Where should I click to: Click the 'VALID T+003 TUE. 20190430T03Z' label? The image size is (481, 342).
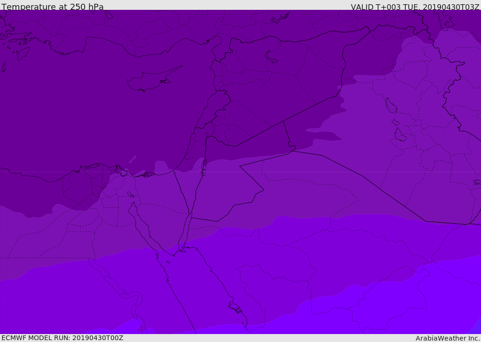click(415, 7)
